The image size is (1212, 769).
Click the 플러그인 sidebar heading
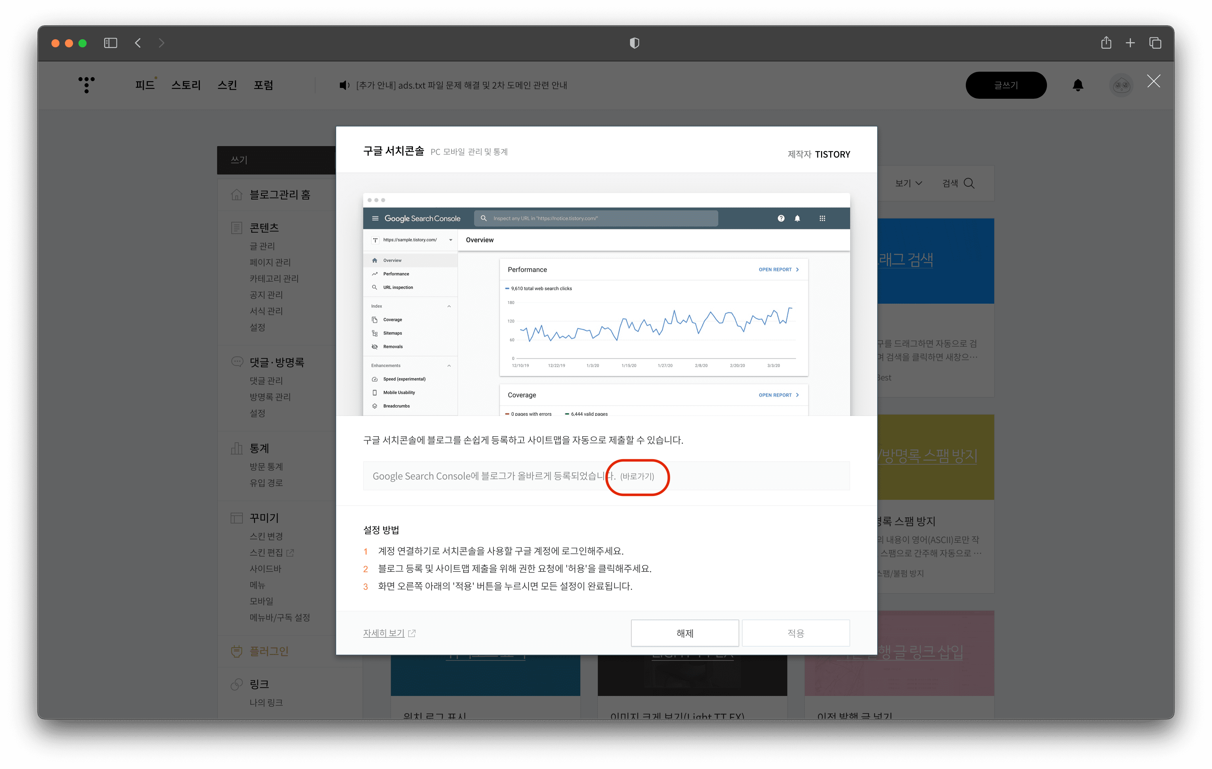269,651
